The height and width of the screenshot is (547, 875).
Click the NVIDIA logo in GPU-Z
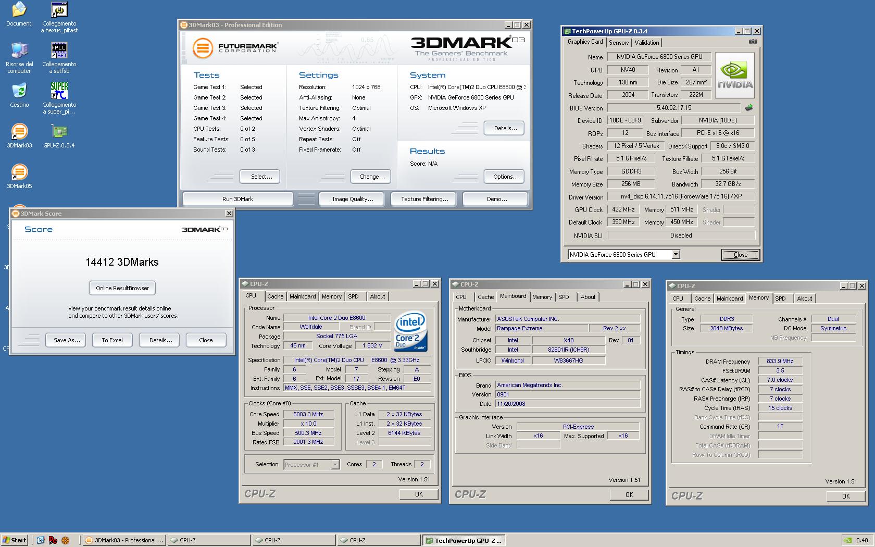735,75
